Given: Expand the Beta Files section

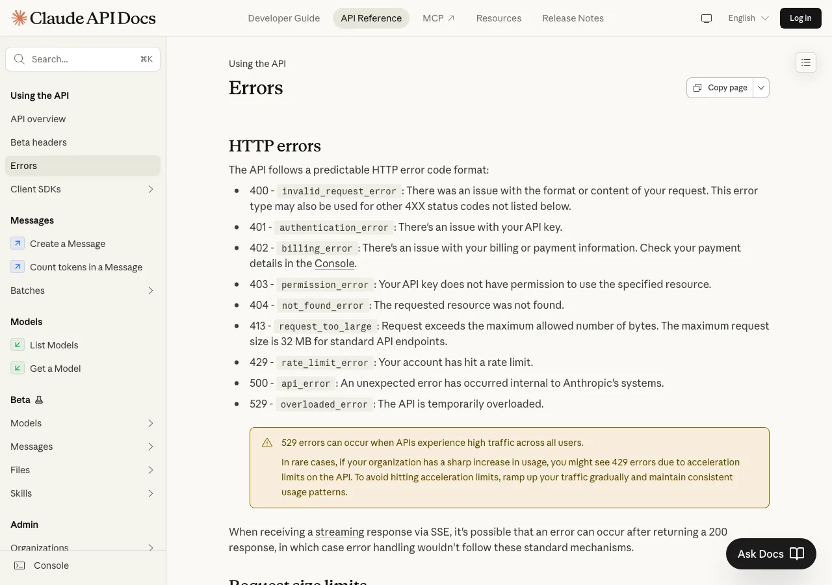Looking at the screenshot, I should (83, 470).
